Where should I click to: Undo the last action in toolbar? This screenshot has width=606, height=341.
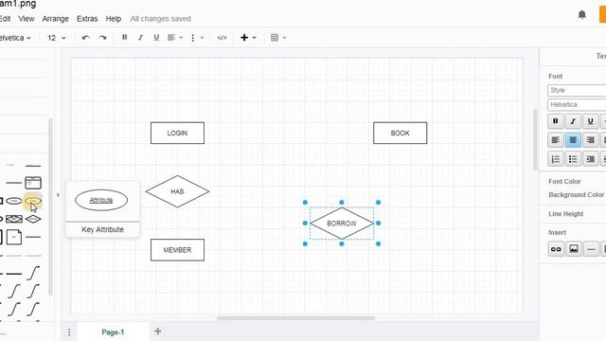pyautogui.click(x=86, y=38)
